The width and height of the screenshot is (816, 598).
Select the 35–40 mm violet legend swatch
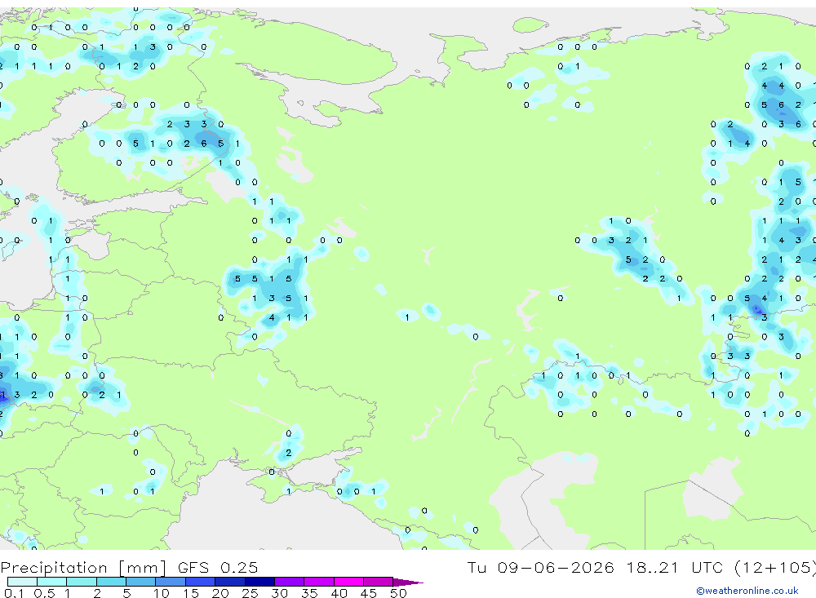(x=319, y=582)
